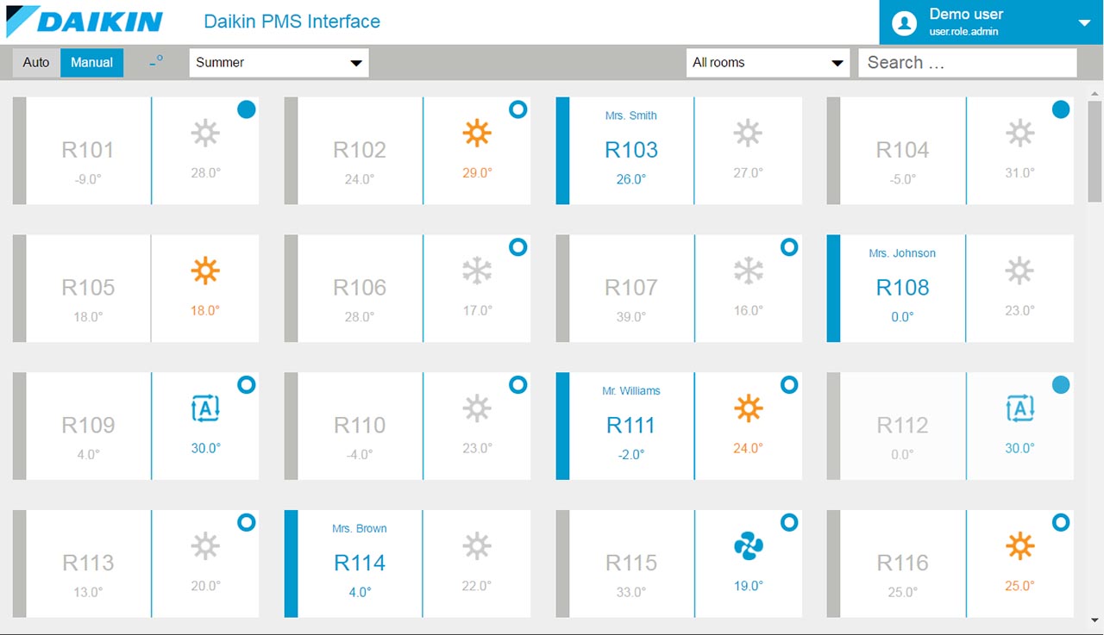The height and width of the screenshot is (635, 1104).
Task: Click the Search input field
Action: pos(967,63)
